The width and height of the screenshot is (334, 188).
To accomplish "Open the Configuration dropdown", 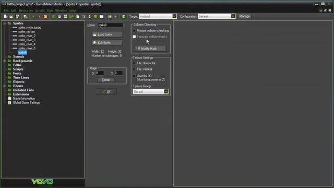I will [x=233, y=16].
